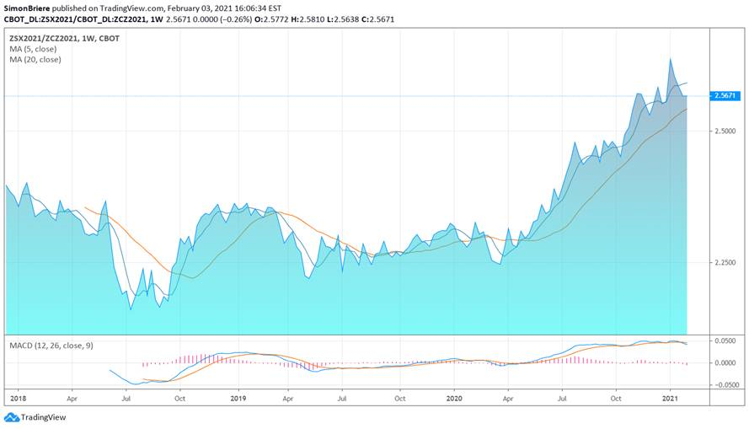
Task: Click the 2019 label on time axis
Action: click(238, 397)
